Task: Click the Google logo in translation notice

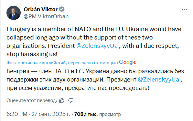Action: (127, 62)
